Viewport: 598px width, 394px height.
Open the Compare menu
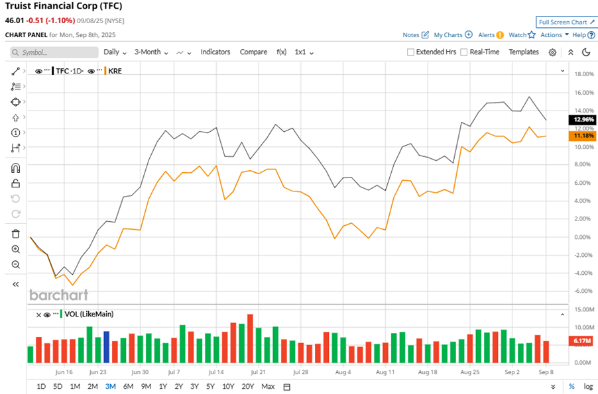pyautogui.click(x=253, y=52)
